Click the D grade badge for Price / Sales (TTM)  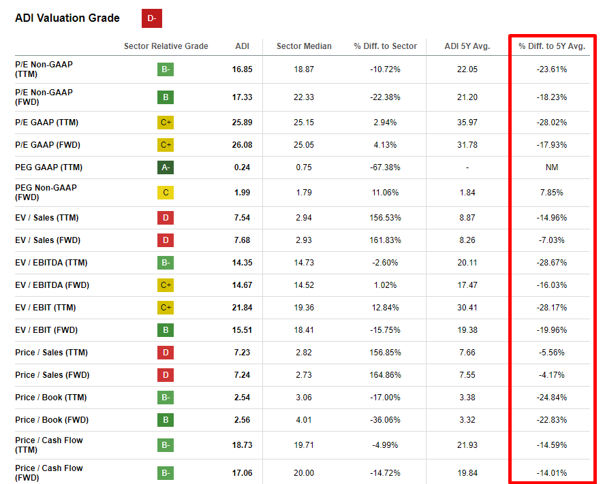(166, 353)
